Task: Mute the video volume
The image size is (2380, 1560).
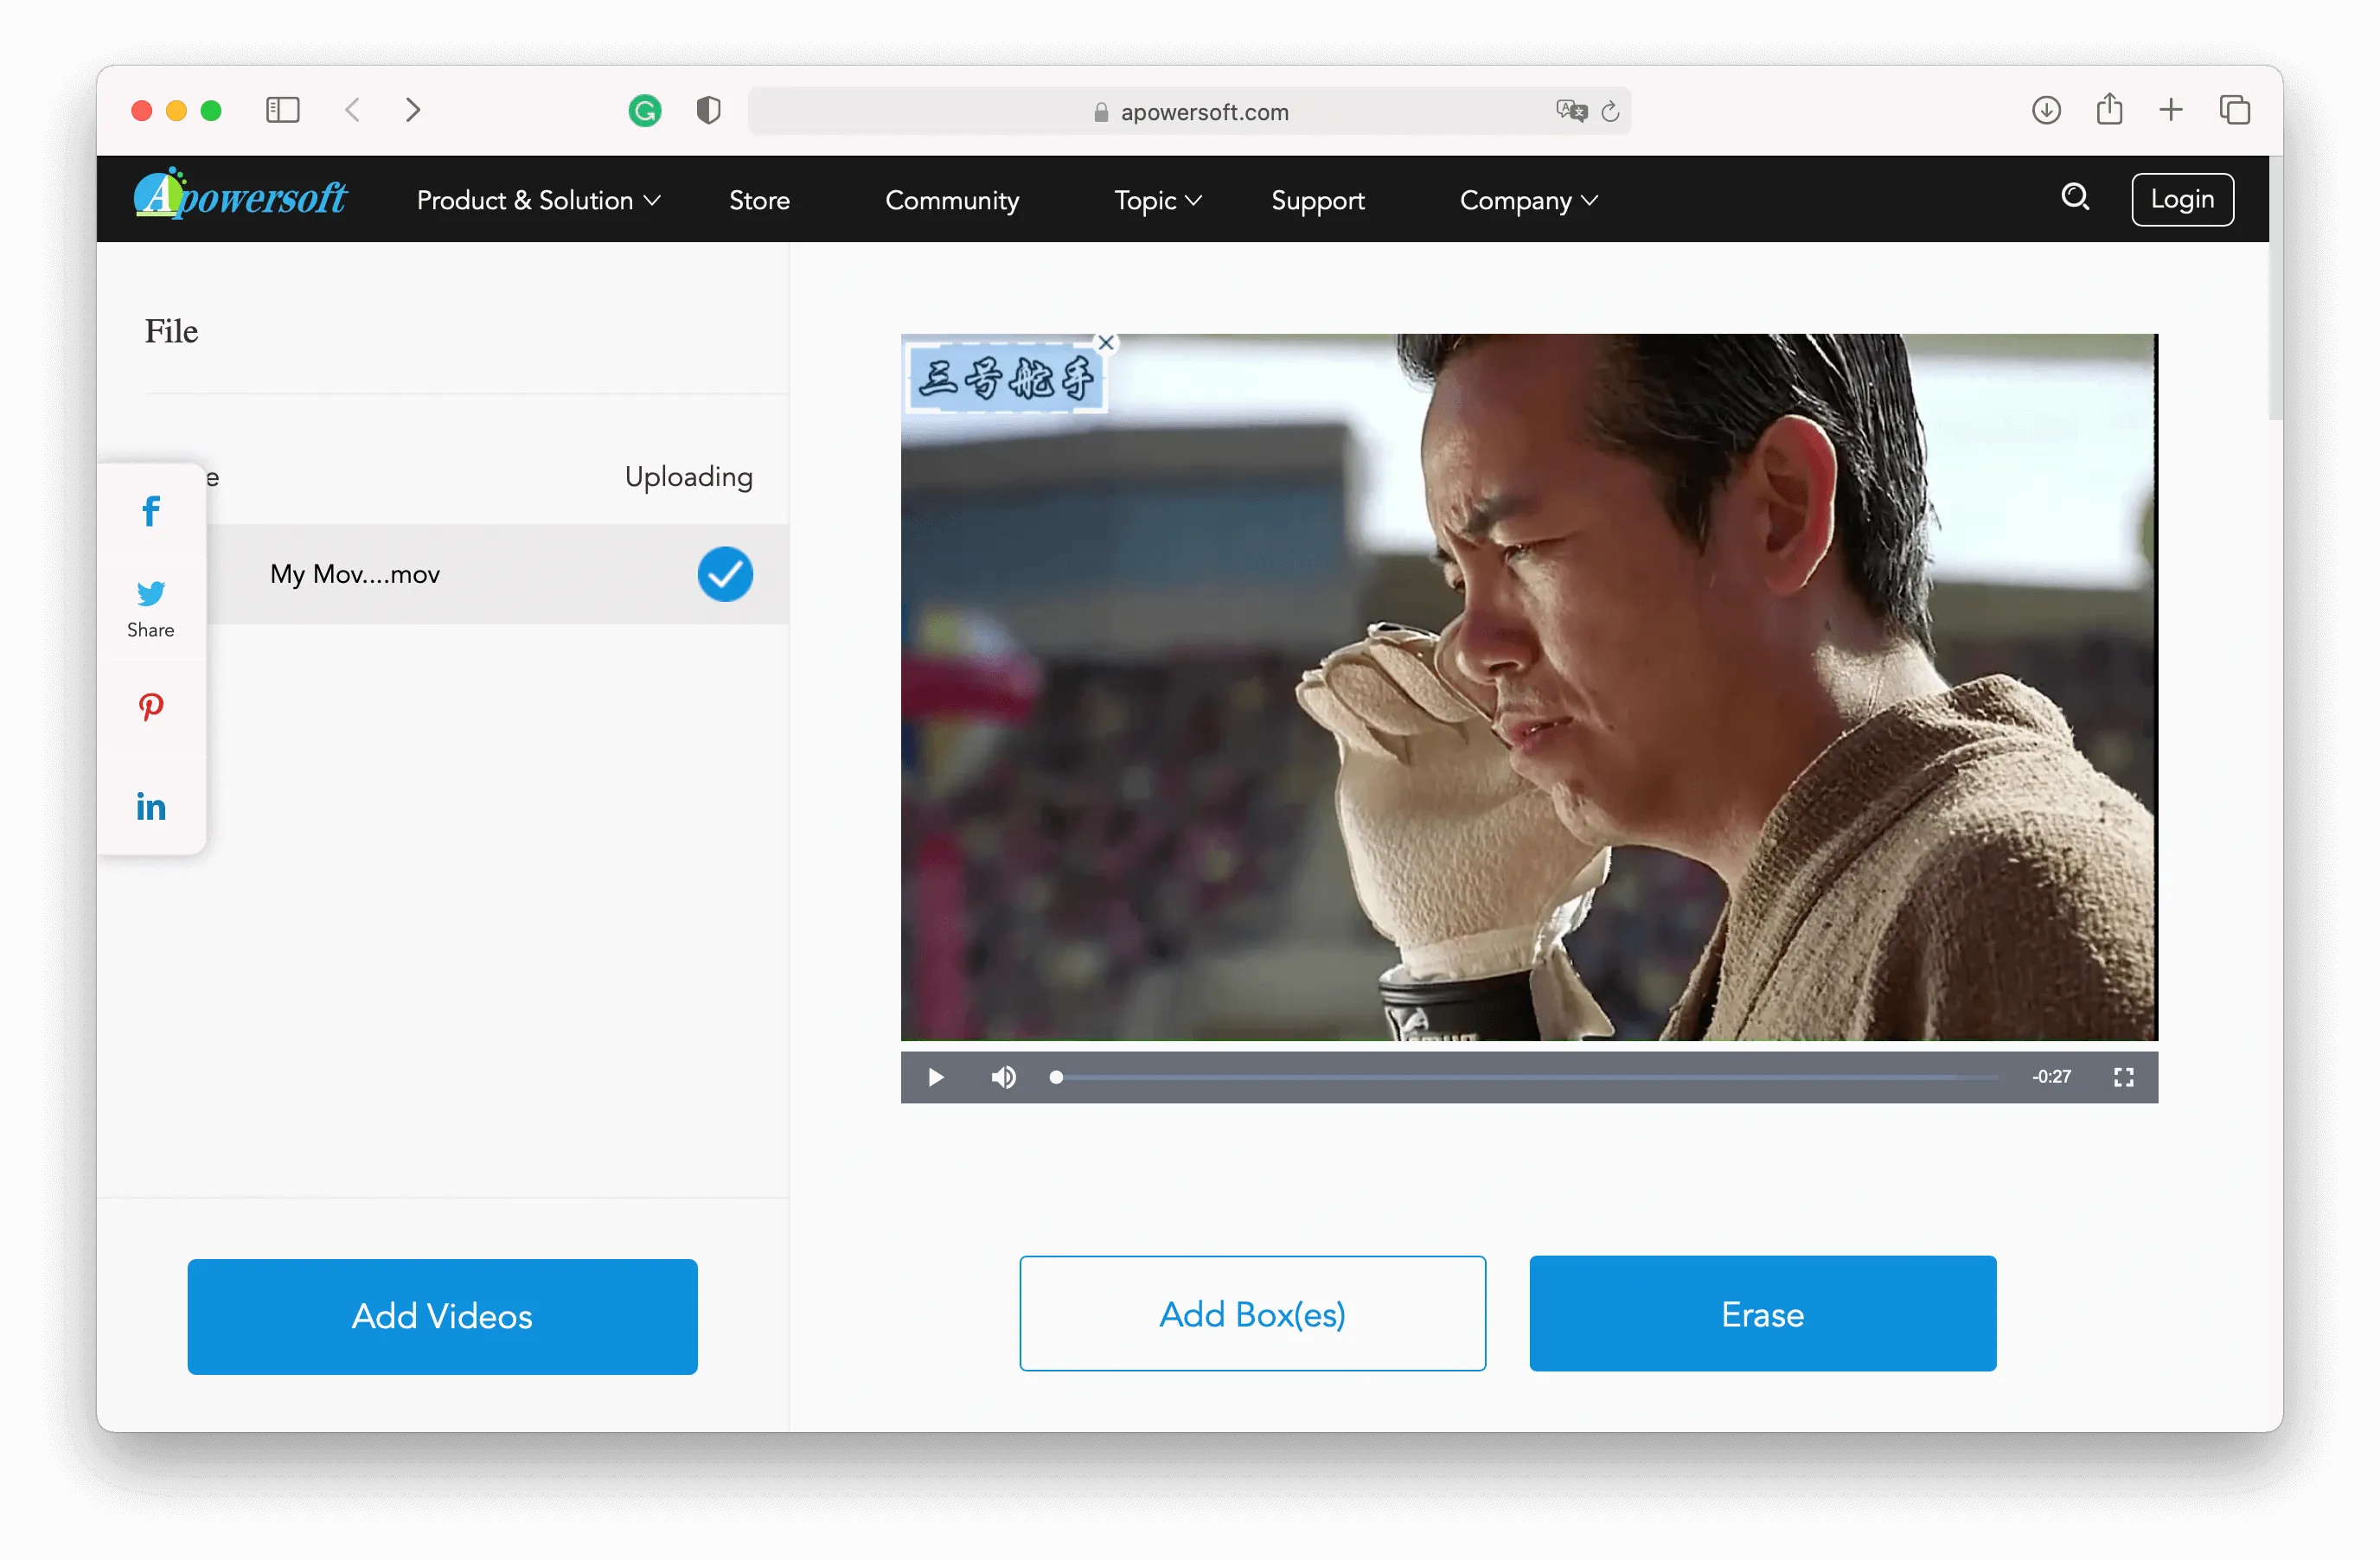Action: pos(1003,1077)
